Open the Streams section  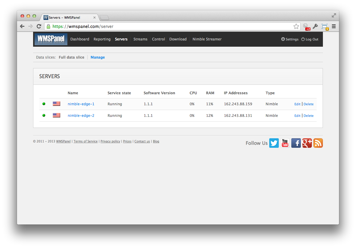[x=140, y=39]
